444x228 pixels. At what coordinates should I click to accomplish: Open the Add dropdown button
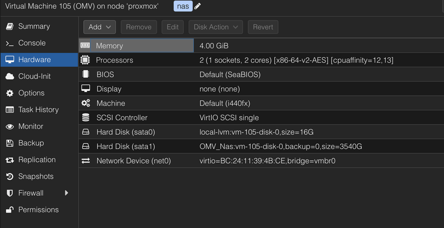point(99,27)
